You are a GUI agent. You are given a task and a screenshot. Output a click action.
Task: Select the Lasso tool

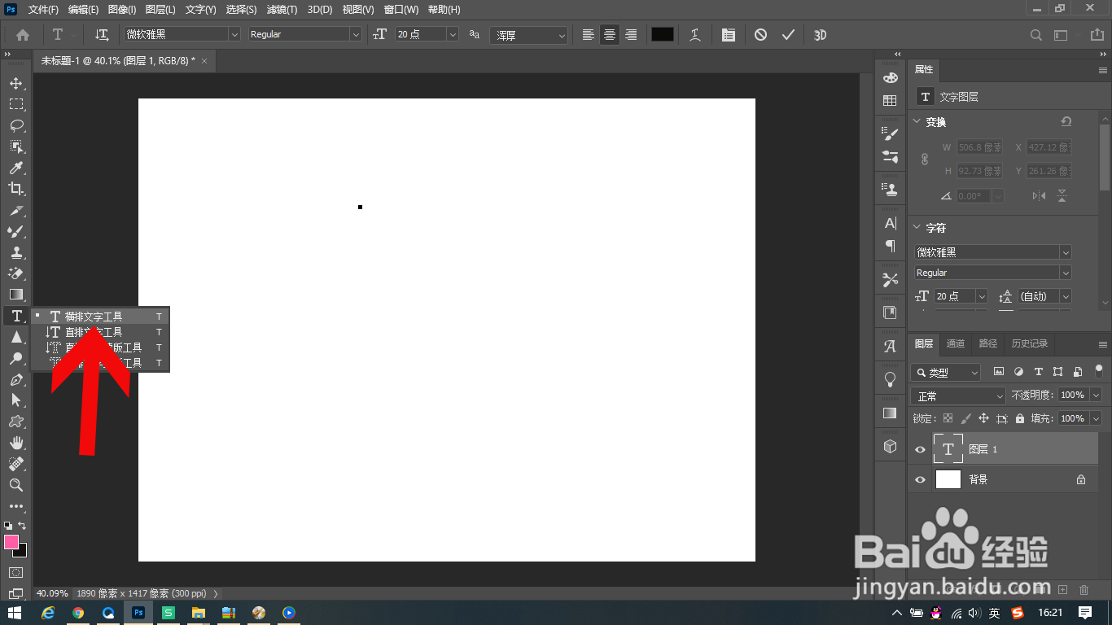15,125
